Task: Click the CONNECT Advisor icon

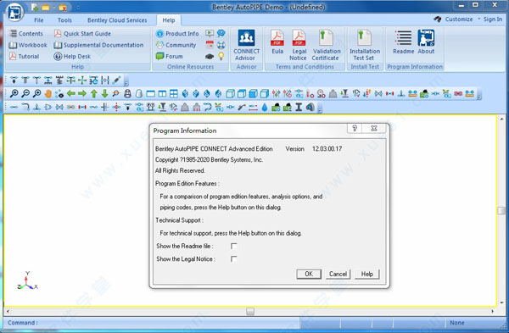Action: point(246,45)
